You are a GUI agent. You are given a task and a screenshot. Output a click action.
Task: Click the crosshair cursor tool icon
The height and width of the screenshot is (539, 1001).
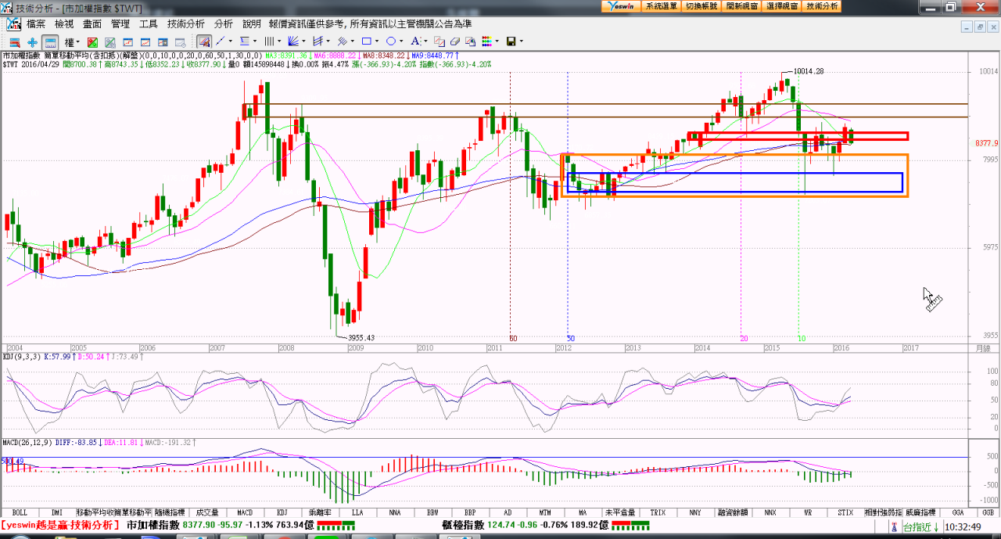(x=32, y=41)
